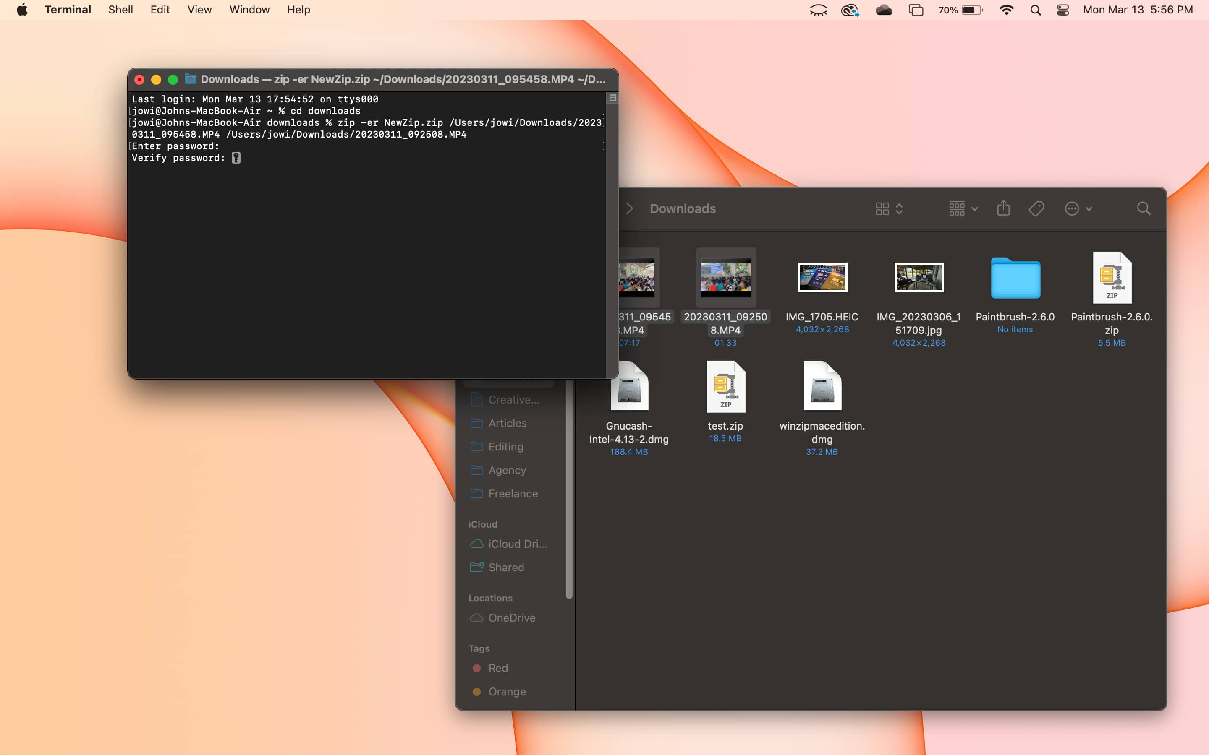Click OneDrive location in sidebar
1209x755 pixels.
(511, 617)
